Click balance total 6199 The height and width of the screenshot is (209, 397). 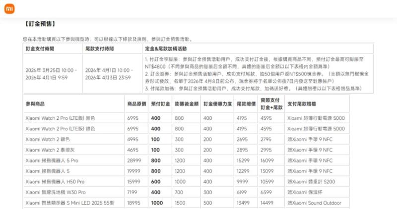(242, 193)
